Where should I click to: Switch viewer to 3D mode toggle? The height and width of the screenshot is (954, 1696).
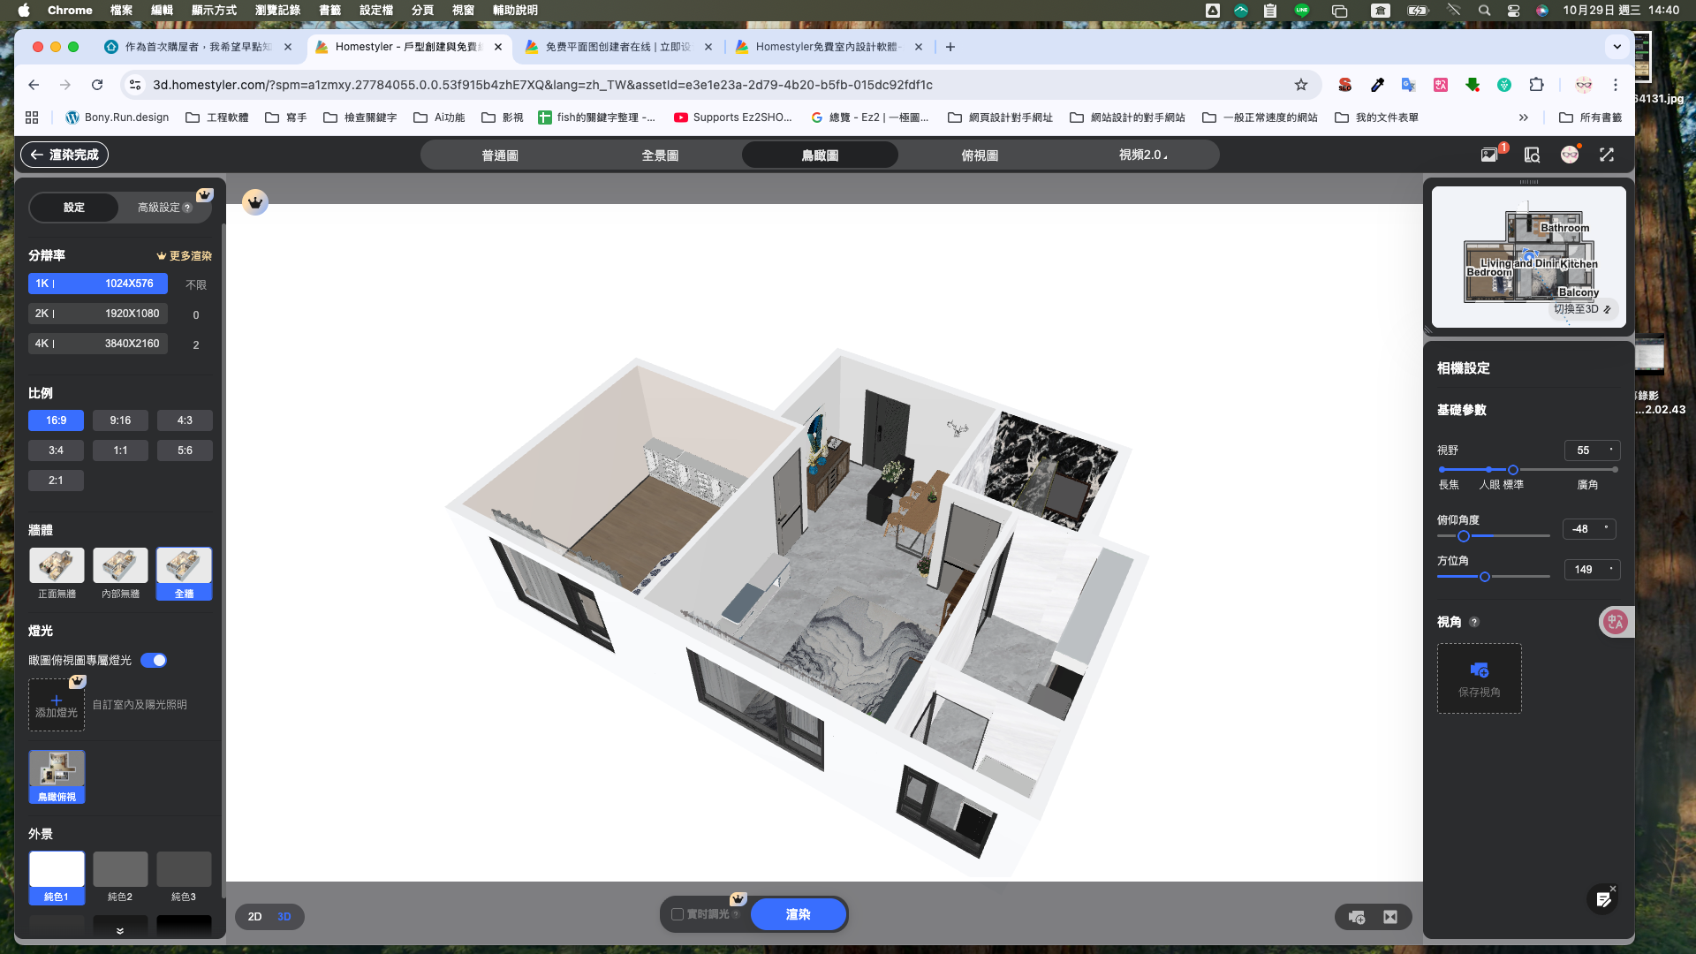(x=284, y=917)
